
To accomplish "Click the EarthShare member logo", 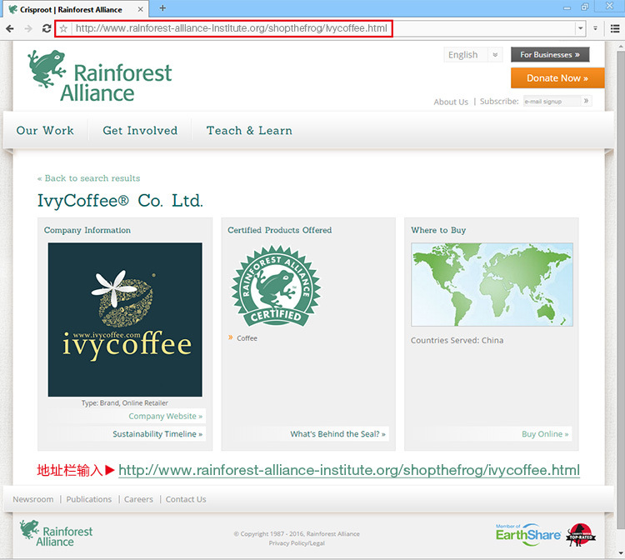I will pyautogui.click(x=528, y=533).
